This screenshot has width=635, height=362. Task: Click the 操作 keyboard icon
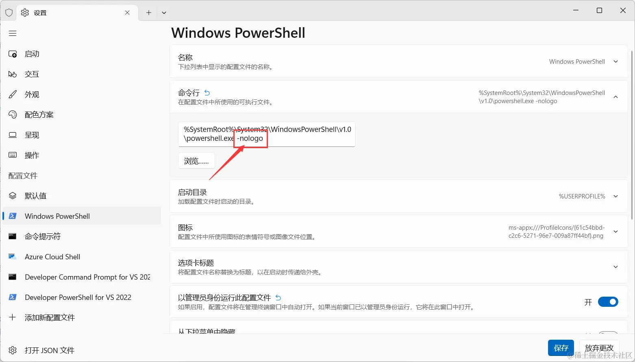pos(13,155)
